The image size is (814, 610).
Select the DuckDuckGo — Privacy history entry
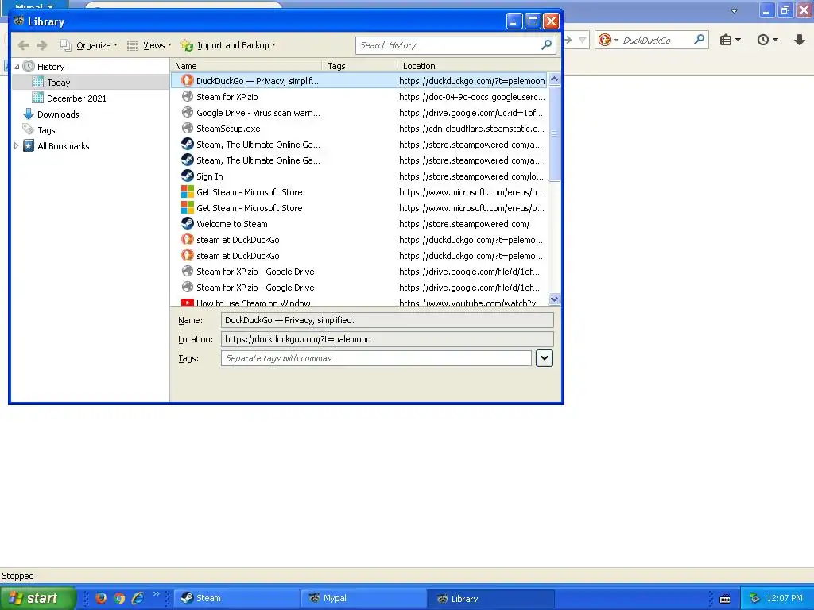pyautogui.click(x=359, y=81)
